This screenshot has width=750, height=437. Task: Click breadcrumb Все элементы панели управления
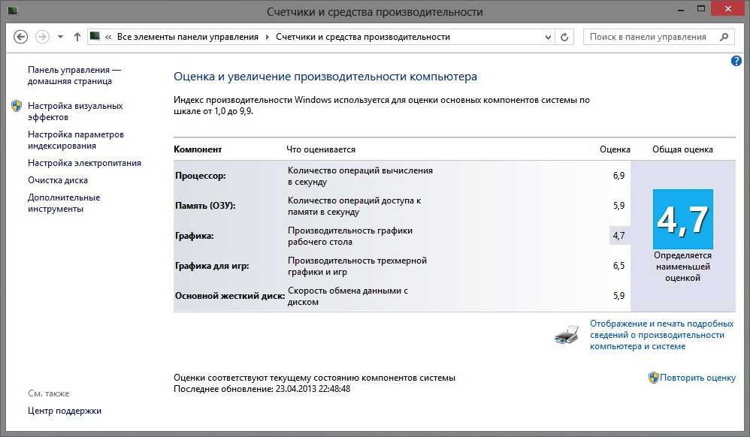[187, 37]
